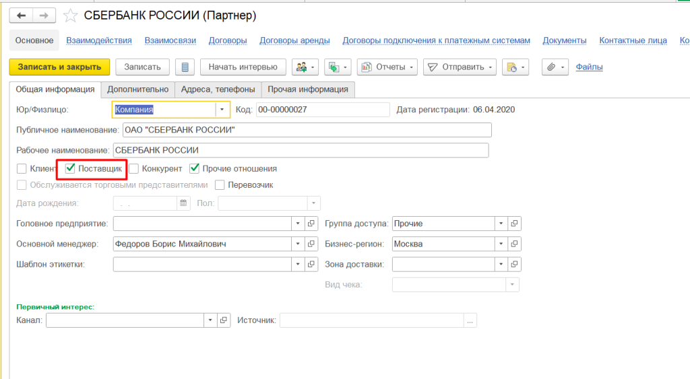Image resolution: width=690 pixels, height=379 pixels.
Task: Click the green create-based-on icon button
Action: click(337, 67)
